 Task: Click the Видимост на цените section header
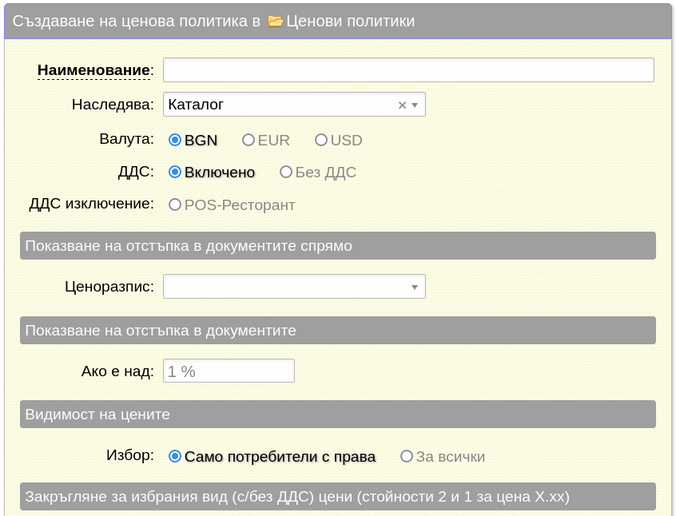point(337,415)
